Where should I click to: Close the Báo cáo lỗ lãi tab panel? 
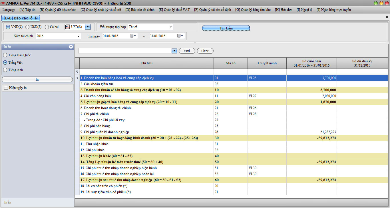(x=387, y=17)
